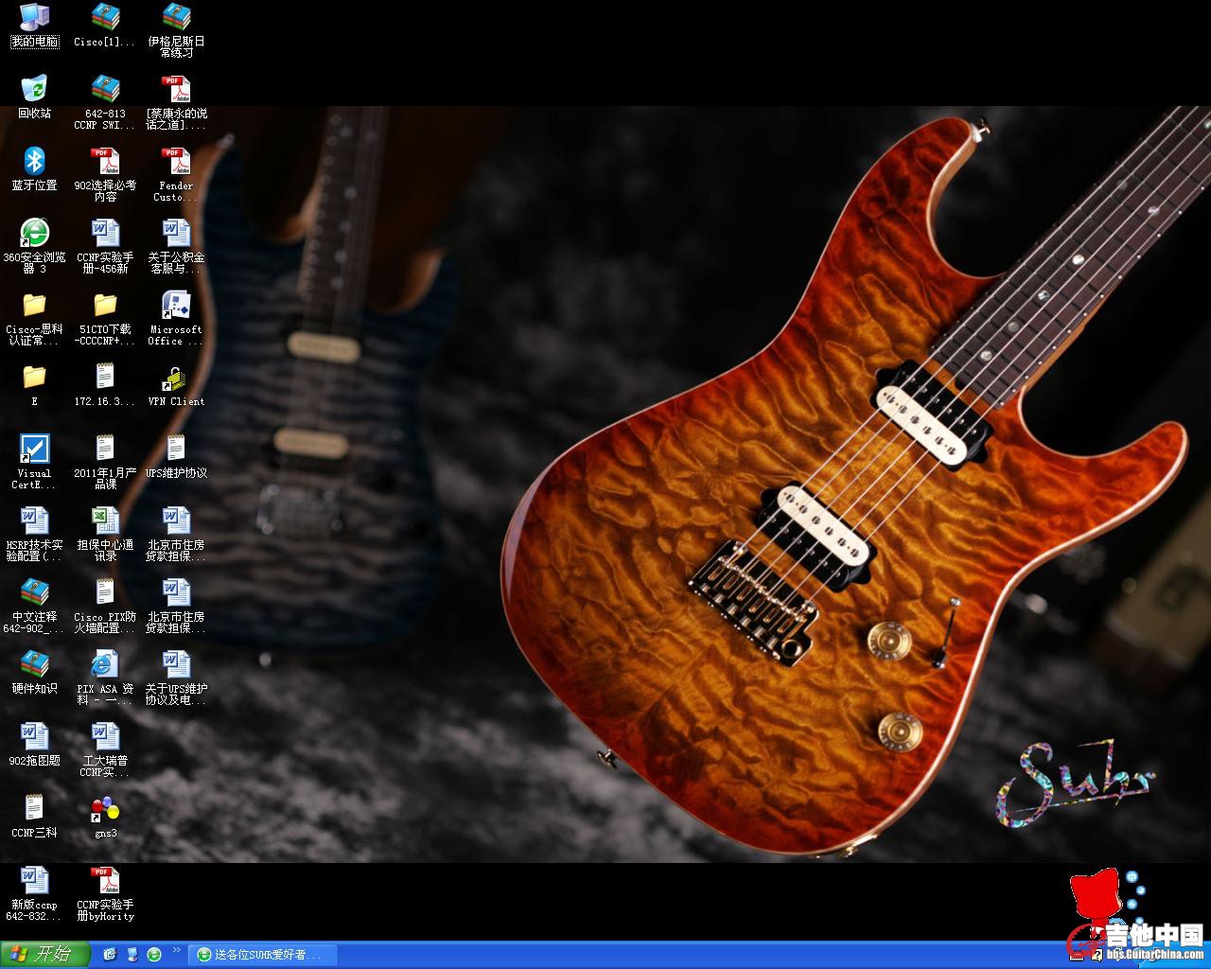
Task: Open the 中文注释 642-902 archive
Action: pyautogui.click(x=34, y=606)
